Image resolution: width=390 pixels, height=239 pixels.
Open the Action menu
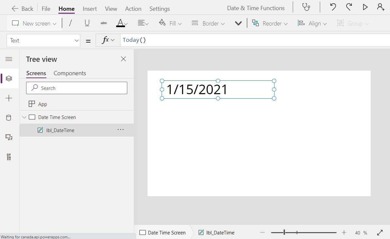pyautogui.click(x=133, y=9)
